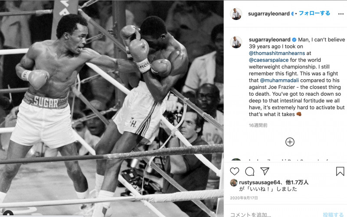Viewport: 347px width, 217px height.
Task: Click the boxing match photo
Action: coord(112,108)
